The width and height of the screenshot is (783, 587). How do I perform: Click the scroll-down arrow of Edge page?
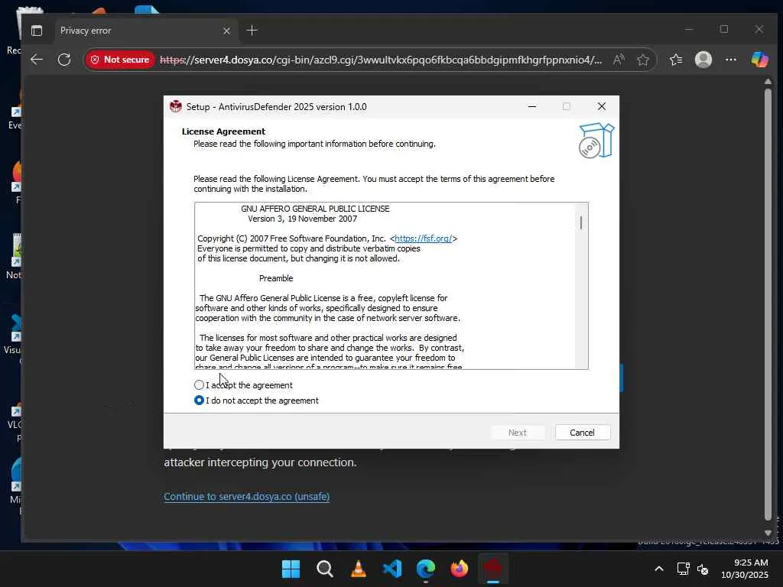coord(768,533)
